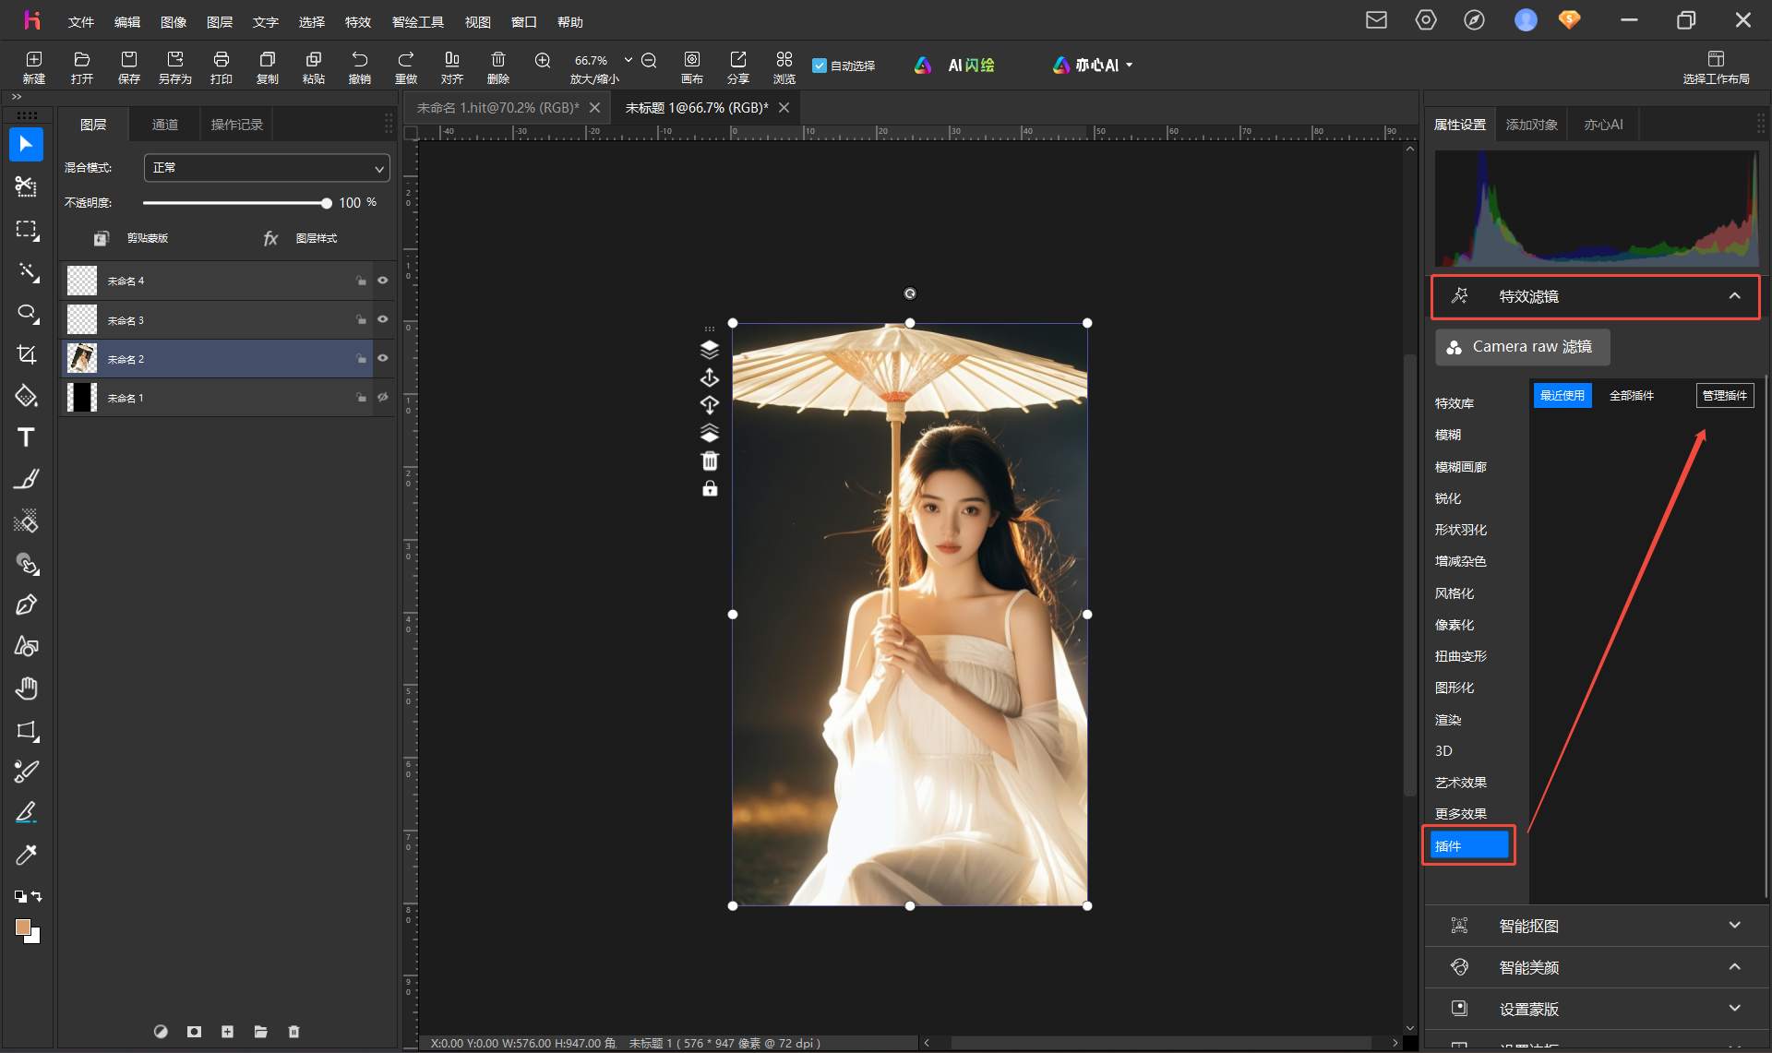This screenshot has height=1053, width=1772.
Task: Select the Pen tool
Action: 26,604
